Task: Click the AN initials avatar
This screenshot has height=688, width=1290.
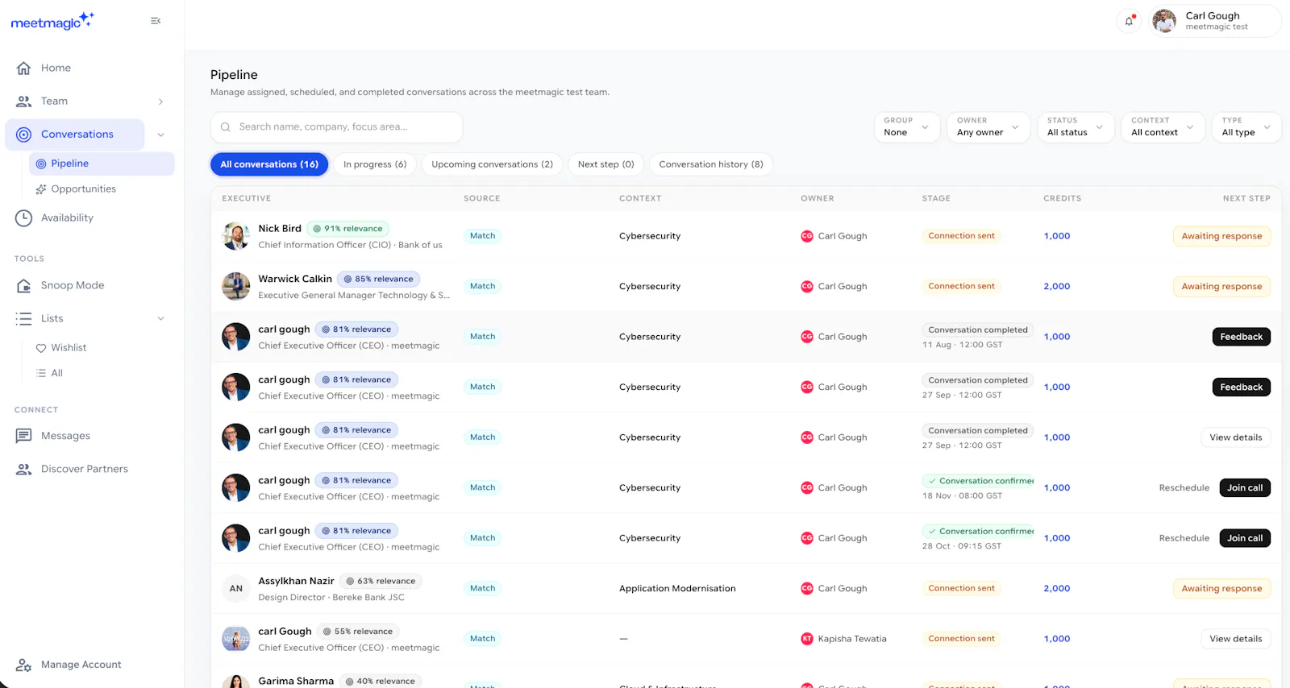Action: (x=236, y=589)
